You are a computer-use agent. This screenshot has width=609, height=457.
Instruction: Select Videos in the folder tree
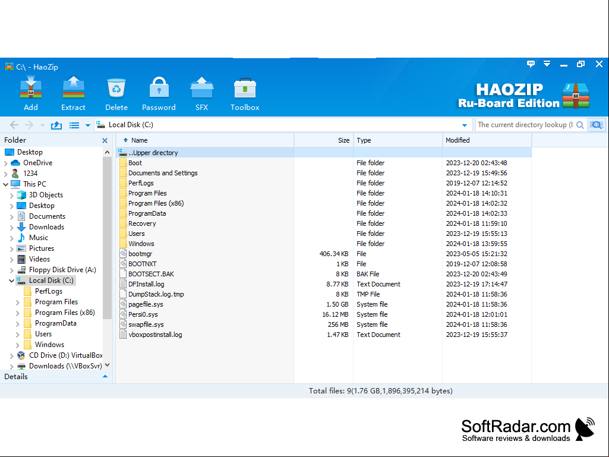point(39,259)
